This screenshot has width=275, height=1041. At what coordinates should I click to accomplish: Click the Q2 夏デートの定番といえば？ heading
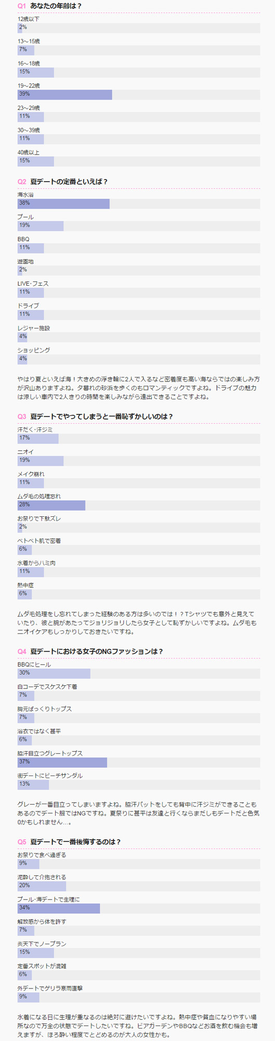[x=62, y=181]
